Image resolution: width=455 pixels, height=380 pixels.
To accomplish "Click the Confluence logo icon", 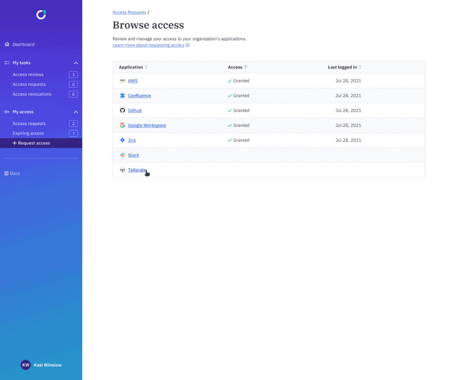I will click(x=122, y=96).
